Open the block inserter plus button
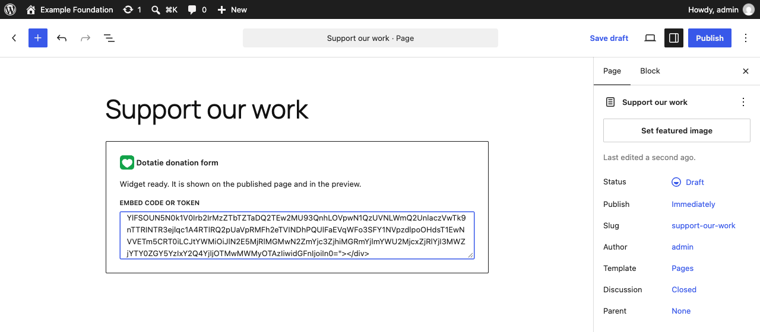The width and height of the screenshot is (760, 332). point(38,38)
